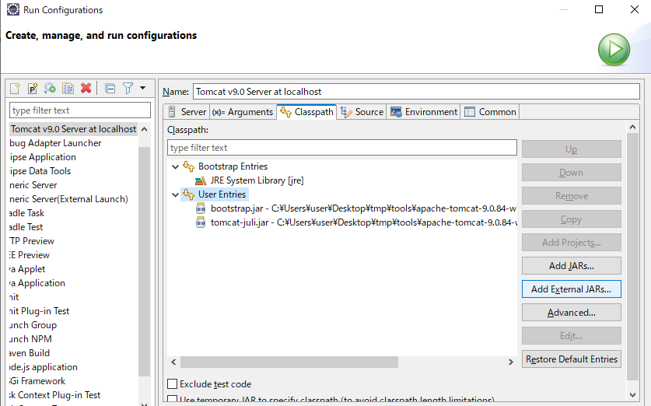This screenshot has height=406, width=651.
Task: Select Gradle Task configuration type
Action: [26, 213]
